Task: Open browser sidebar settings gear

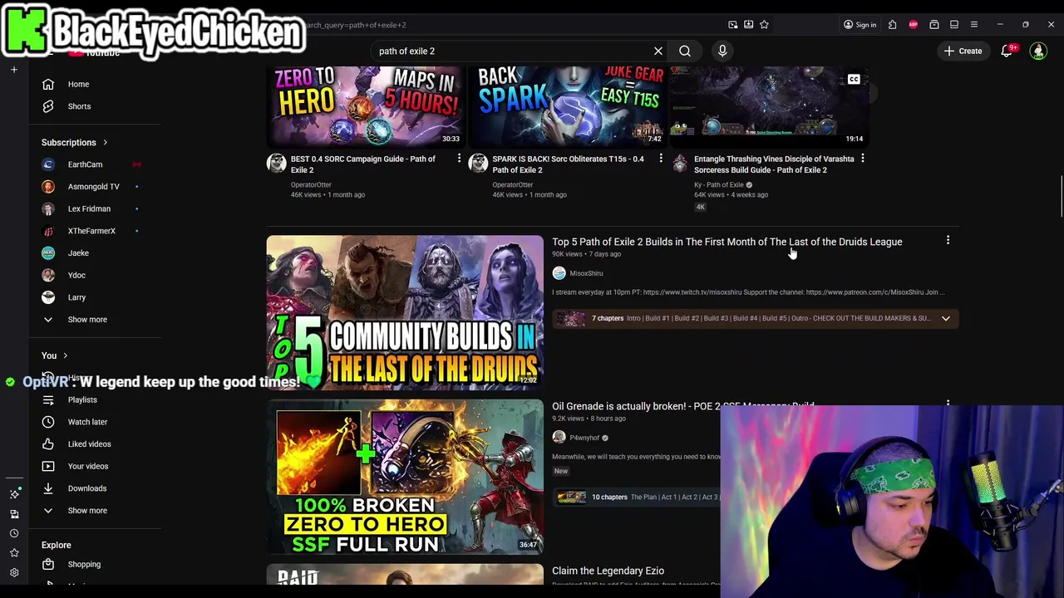Action: pyautogui.click(x=14, y=572)
